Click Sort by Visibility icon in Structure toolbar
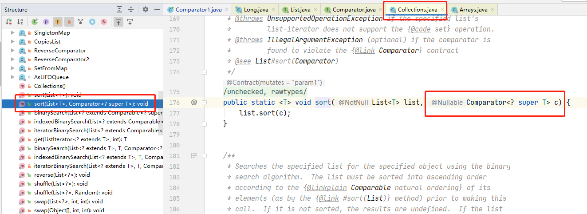The height and width of the screenshot is (214, 587). click(x=8, y=21)
